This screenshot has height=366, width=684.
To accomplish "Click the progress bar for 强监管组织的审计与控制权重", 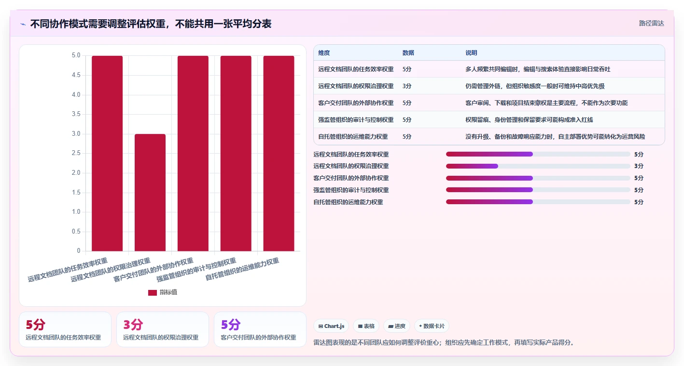I will coord(538,190).
